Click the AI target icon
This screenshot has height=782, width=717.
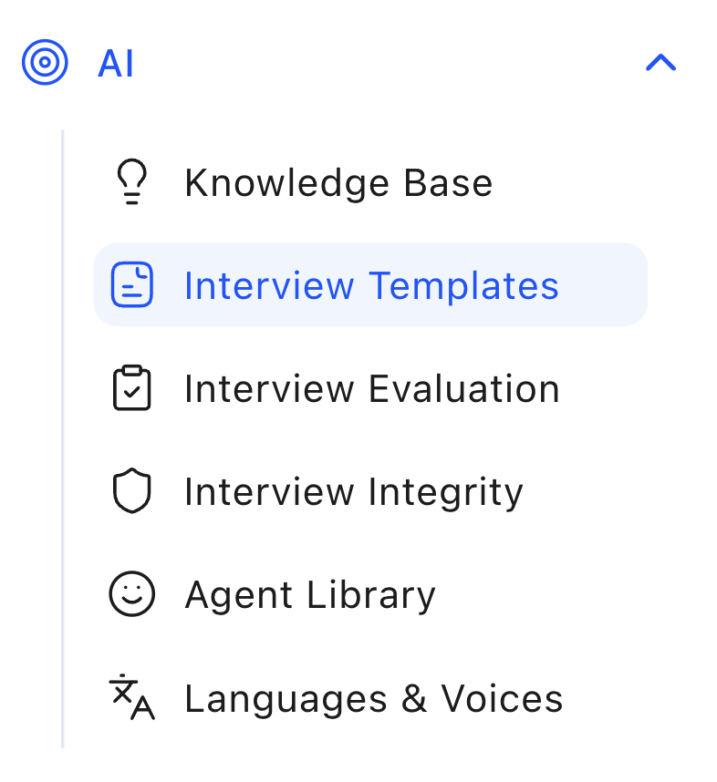click(45, 64)
